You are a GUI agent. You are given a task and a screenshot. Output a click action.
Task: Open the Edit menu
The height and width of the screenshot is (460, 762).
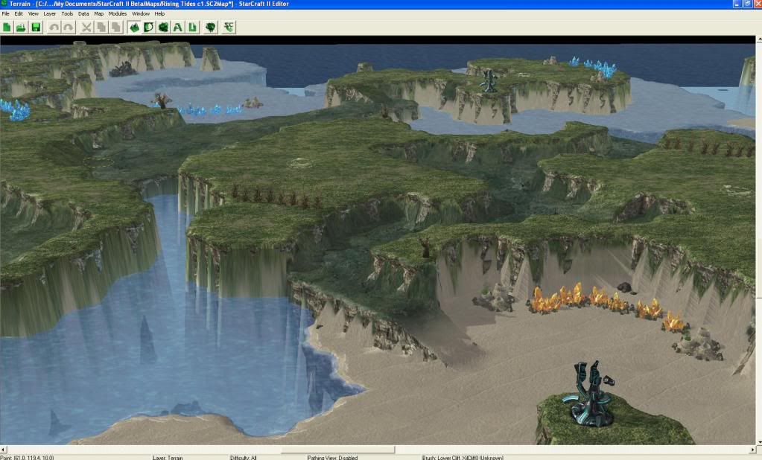19,14
